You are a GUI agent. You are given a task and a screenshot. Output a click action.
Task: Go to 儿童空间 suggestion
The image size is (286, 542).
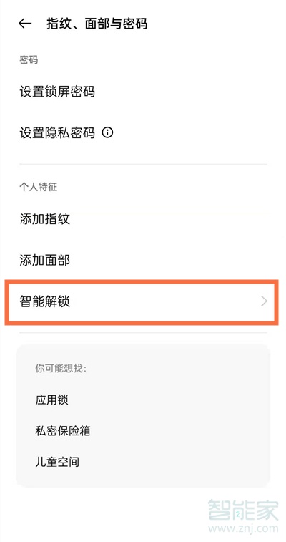click(x=57, y=462)
